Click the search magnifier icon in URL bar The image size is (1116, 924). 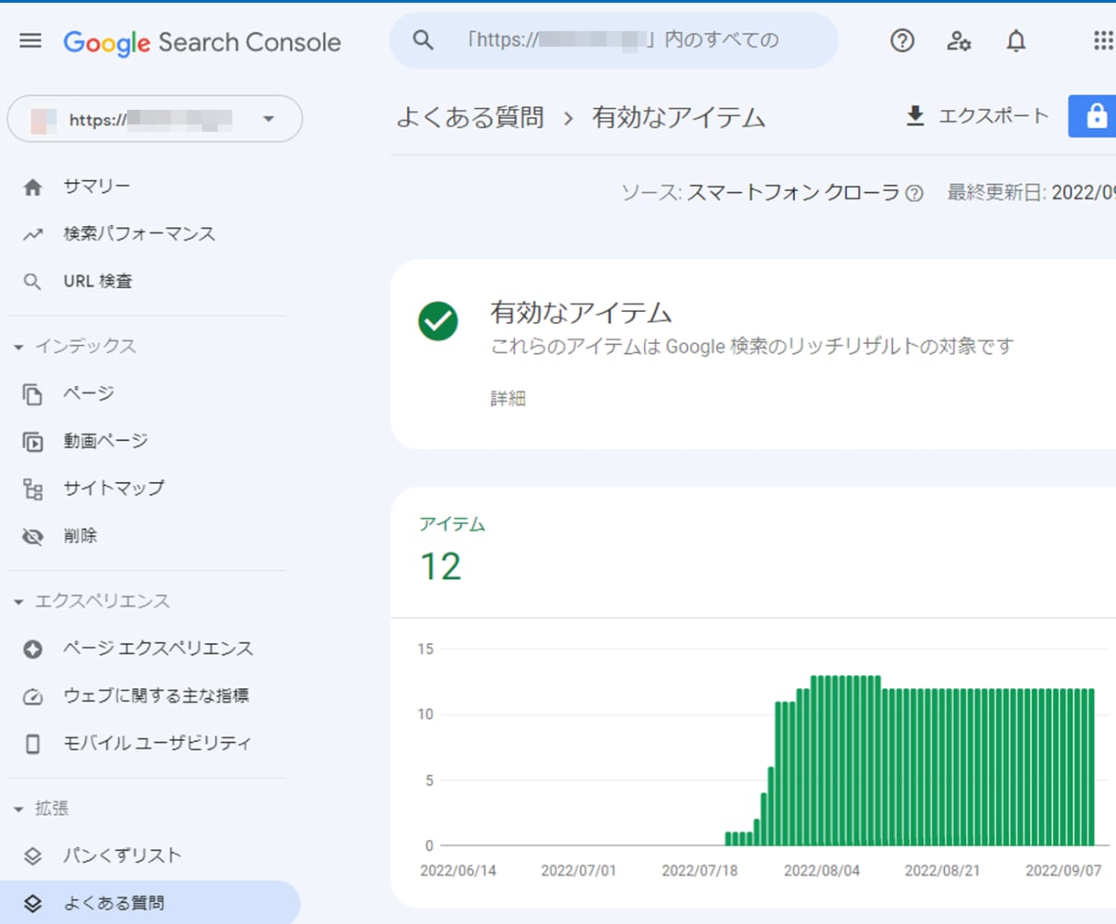(x=423, y=40)
